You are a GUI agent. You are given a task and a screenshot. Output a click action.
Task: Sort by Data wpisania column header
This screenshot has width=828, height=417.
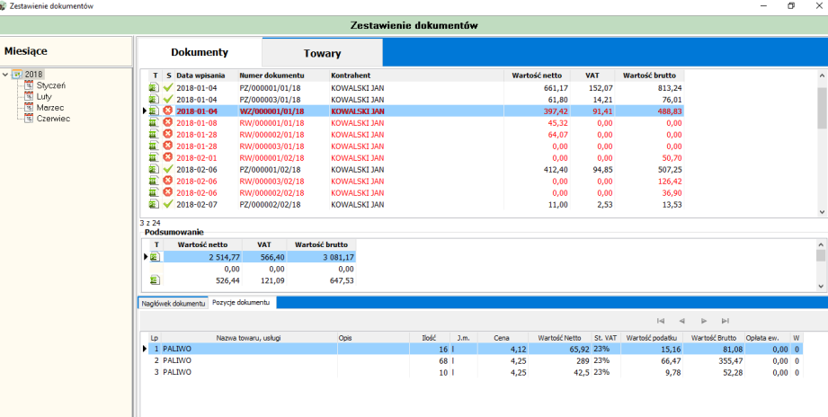pos(205,75)
